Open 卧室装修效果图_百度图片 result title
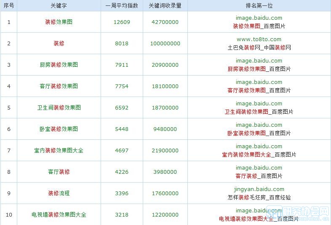This screenshot has width=331, height=225. [259, 133]
